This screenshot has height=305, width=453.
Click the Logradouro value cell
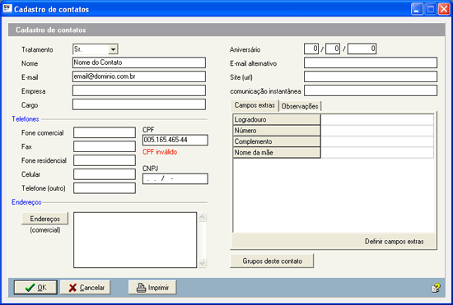pyautogui.click(x=377, y=119)
